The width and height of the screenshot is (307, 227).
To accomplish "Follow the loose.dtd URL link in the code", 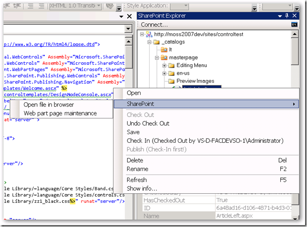I will pos(49,44).
